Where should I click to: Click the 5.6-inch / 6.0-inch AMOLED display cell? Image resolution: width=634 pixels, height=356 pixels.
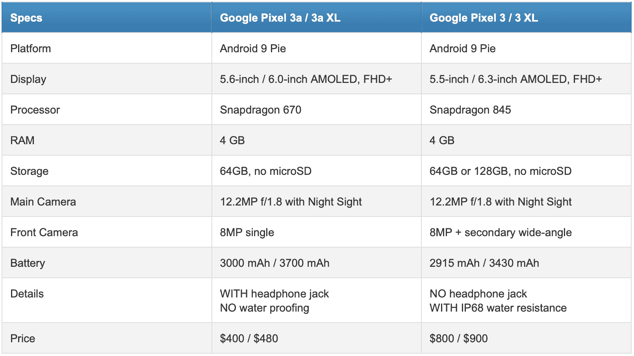click(306, 79)
